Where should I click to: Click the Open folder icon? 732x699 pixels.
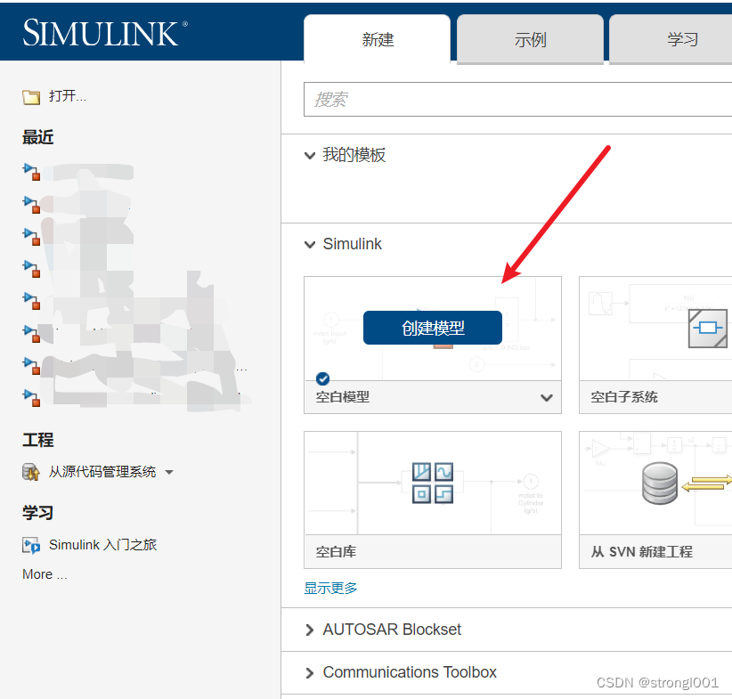pos(31,97)
